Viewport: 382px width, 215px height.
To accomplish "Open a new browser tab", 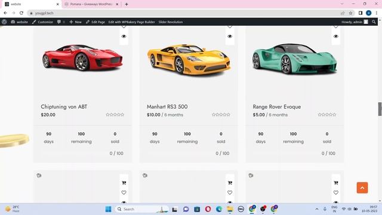I will 127,4.
